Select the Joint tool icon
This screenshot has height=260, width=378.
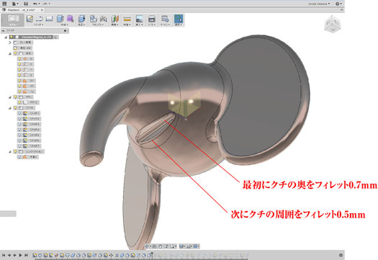pyautogui.click(x=104, y=19)
